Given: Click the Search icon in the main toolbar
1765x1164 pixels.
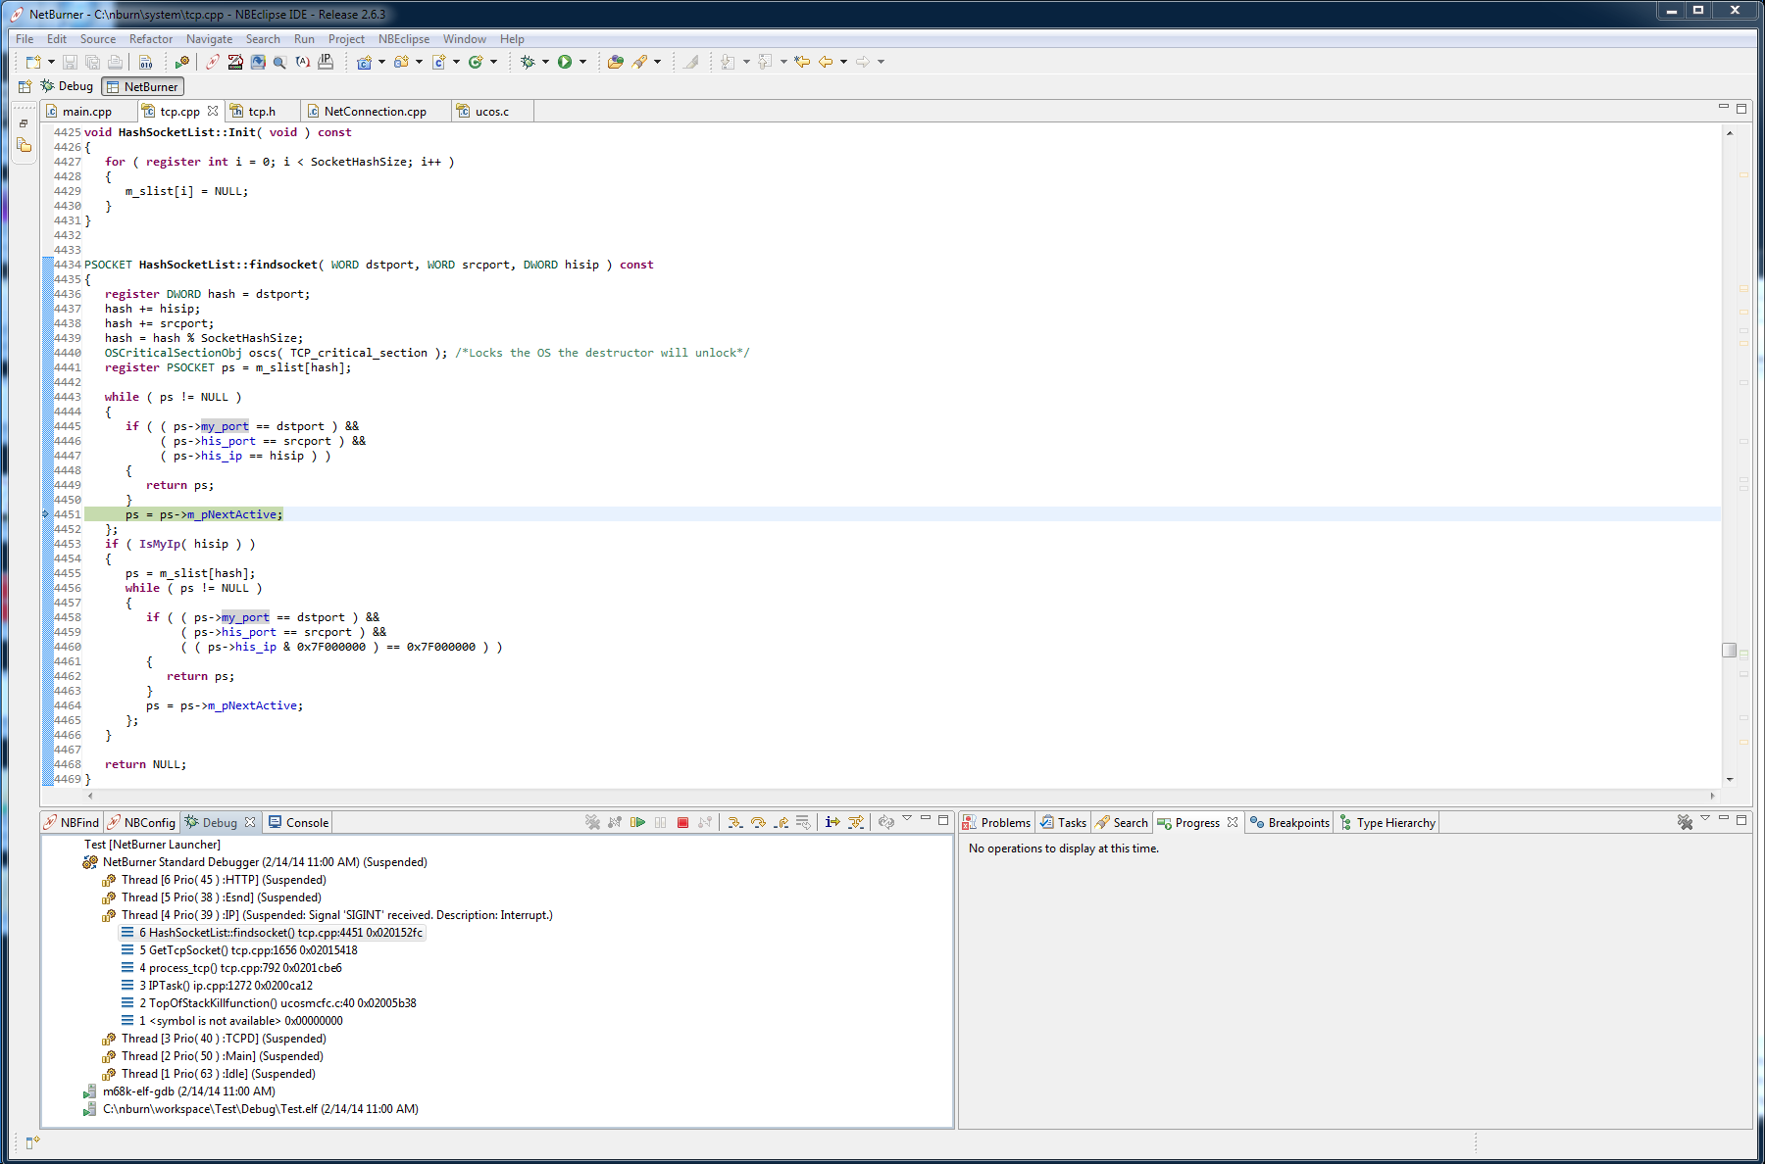Looking at the screenshot, I should point(279,62).
